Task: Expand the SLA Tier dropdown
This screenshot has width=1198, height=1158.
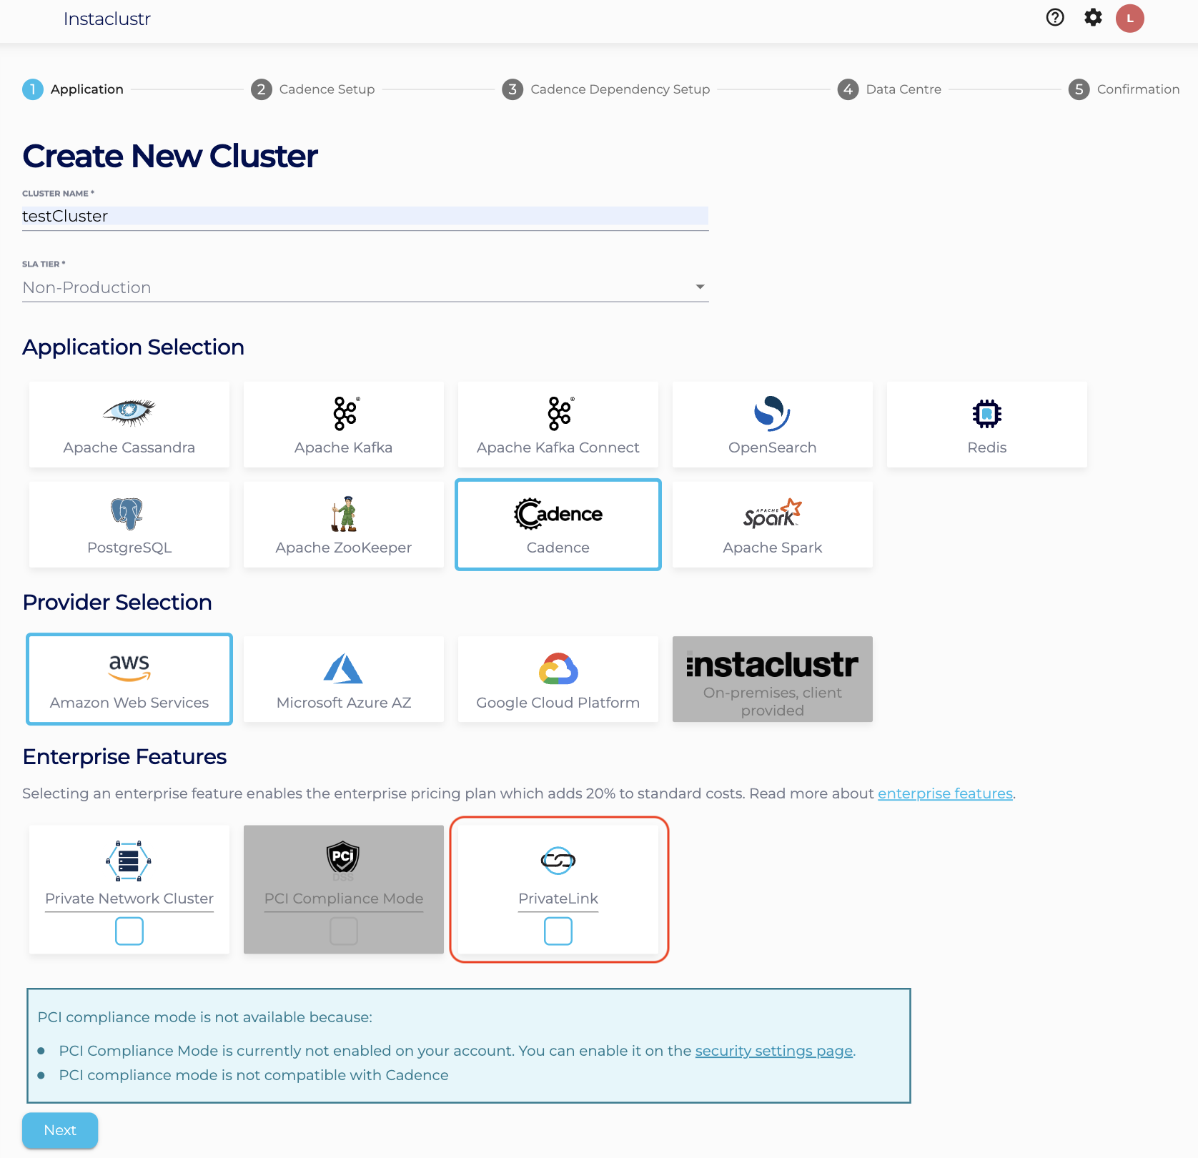Action: 365,287
